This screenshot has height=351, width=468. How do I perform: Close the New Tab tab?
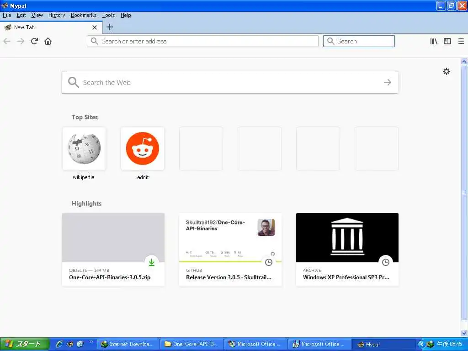[x=95, y=27]
